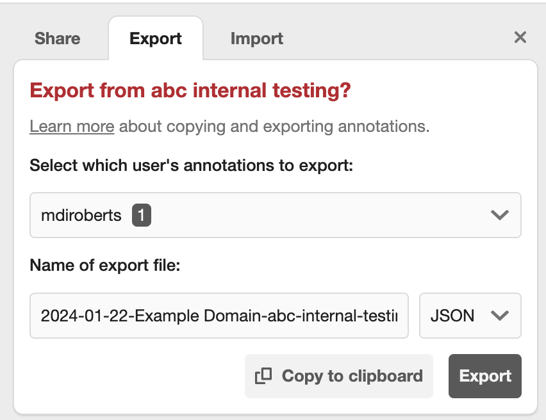
Task: Click the dark Export button
Action: [485, 376]
